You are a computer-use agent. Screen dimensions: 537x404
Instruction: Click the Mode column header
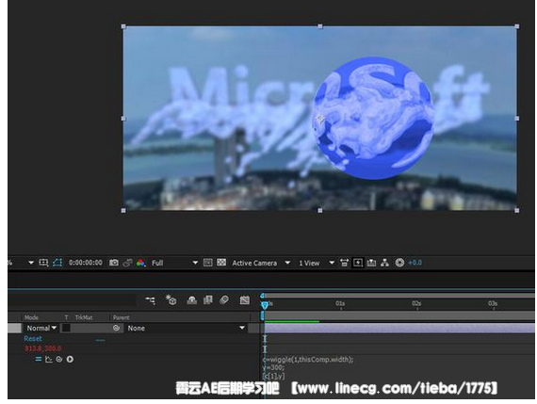[31, 317]
